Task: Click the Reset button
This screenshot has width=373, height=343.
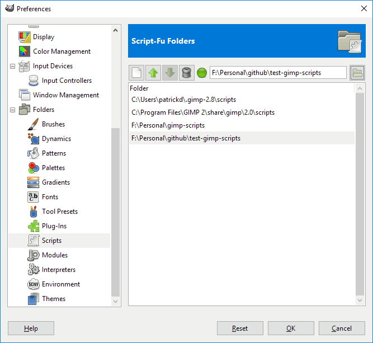Action: coord(240,328)
